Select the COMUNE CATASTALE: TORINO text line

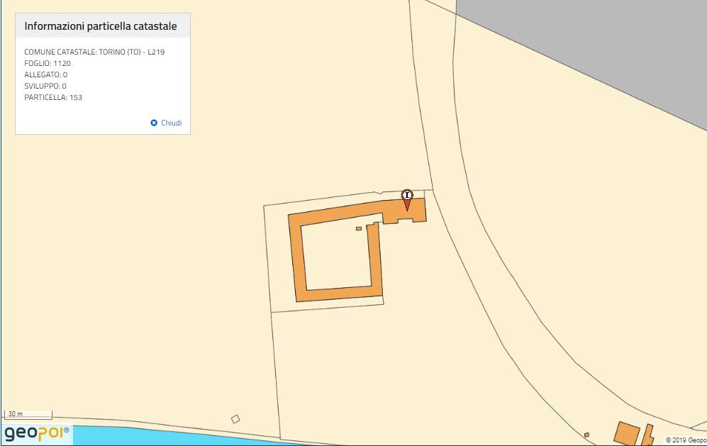pos(94,52)
